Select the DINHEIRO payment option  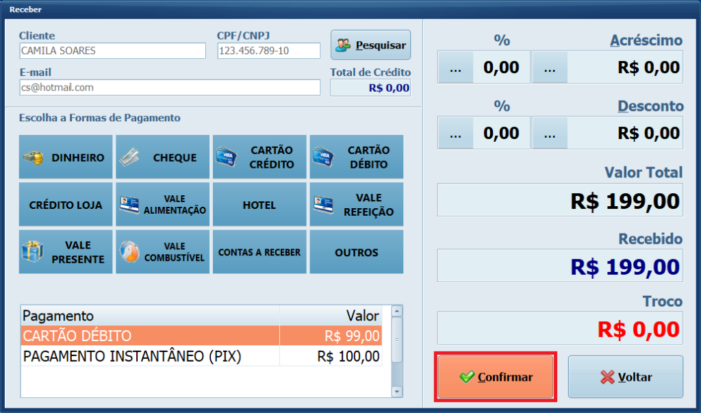pos(66,158)
